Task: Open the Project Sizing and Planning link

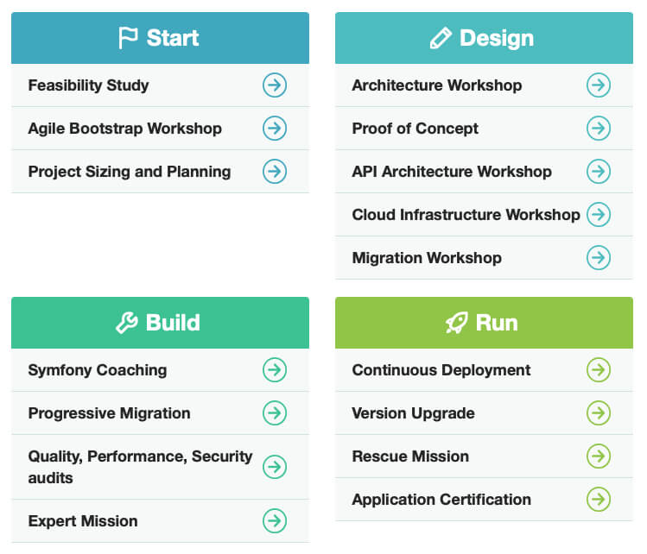Action: 130,172
